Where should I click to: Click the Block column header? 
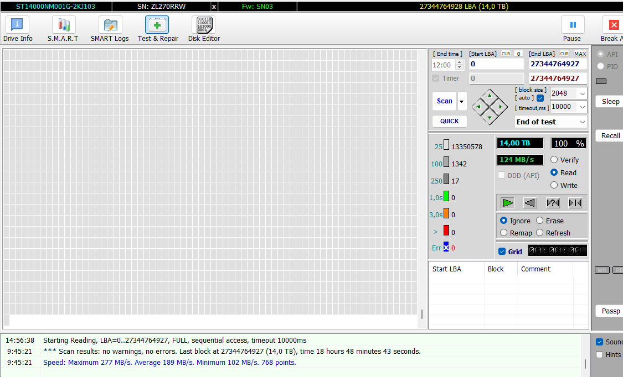coord(501,269)
